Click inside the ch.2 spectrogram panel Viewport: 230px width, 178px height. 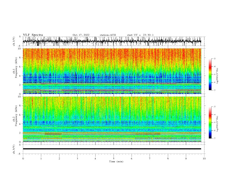pyautogui.click(x=112, y=119)
